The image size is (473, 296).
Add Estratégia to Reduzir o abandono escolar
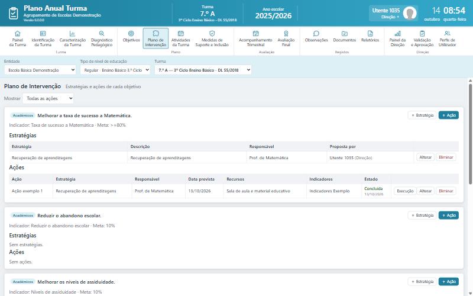tap(422, 215)
